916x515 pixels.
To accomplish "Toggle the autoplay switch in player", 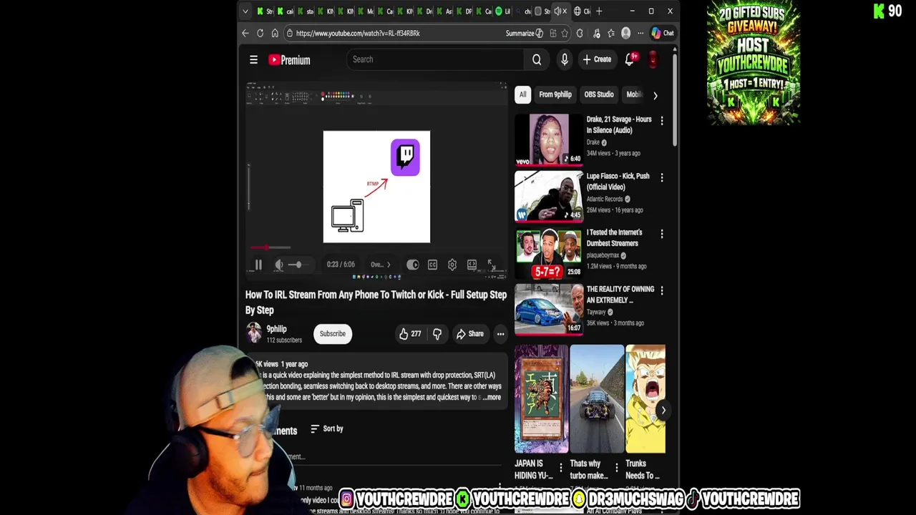I will tap(413, 265).
